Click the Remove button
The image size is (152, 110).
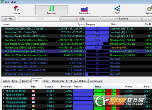[x=121, y=19]
